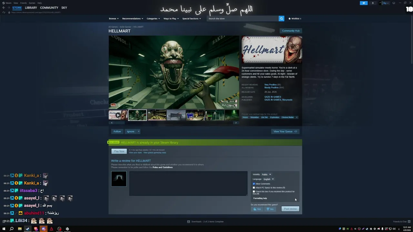Screen dimensions: 413x232
Task: Open the Steam announcements megaphone icon
Action: pyautogui.click(x=364, y=3)
